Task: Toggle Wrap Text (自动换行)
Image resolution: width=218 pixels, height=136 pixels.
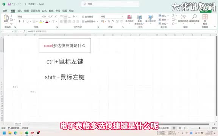Action: pyautogui.click(x=87, y=17)
